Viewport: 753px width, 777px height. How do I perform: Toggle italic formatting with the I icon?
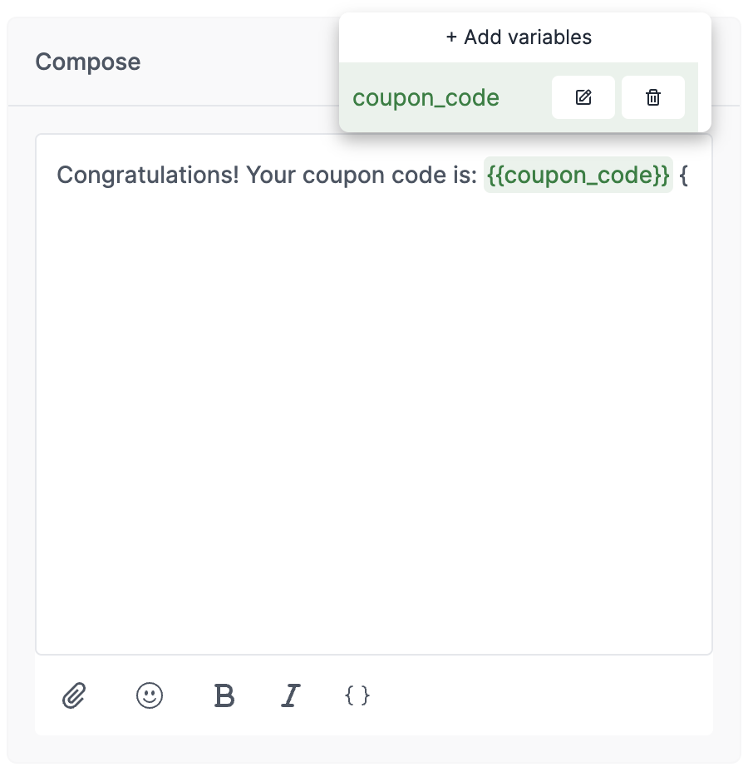coord(291,695)
